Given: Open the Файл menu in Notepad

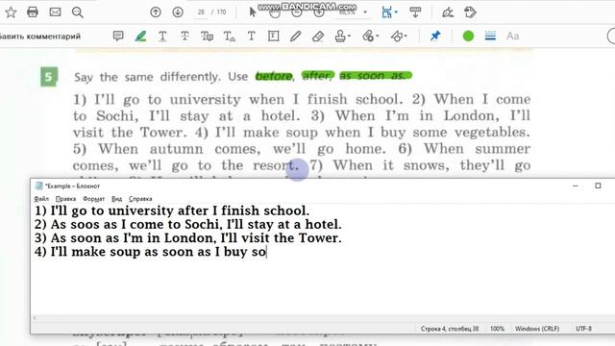Looking at the screenshot, I should [41, 199].
